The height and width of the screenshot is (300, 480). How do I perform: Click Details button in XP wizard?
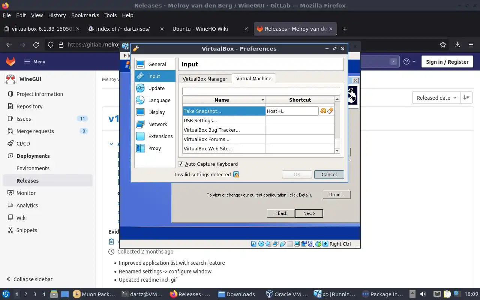click(336, 195)
